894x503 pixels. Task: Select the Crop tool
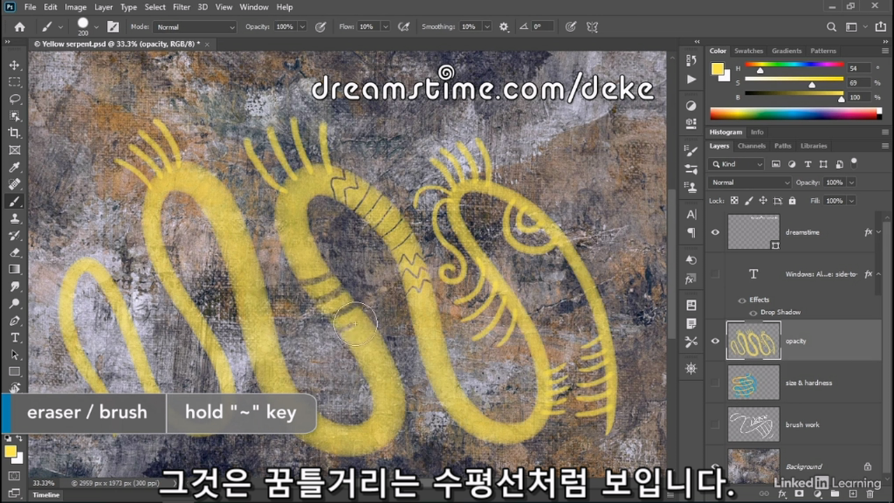point(15,133)
